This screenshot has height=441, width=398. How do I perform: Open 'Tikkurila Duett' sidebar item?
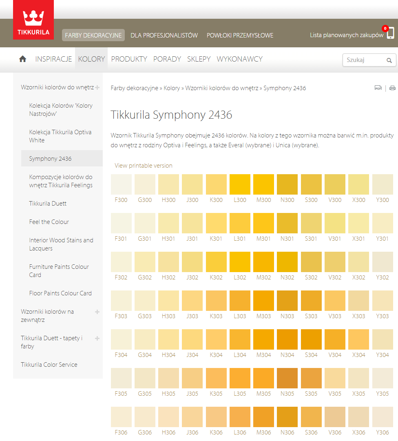(48, 204)
